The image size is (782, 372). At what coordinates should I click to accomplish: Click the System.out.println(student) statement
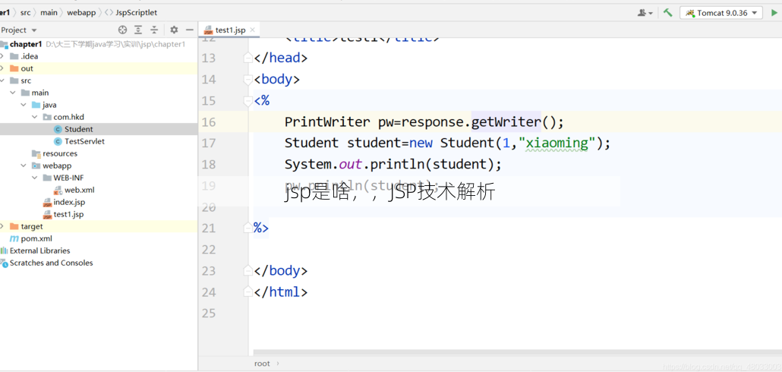[393, 164]
